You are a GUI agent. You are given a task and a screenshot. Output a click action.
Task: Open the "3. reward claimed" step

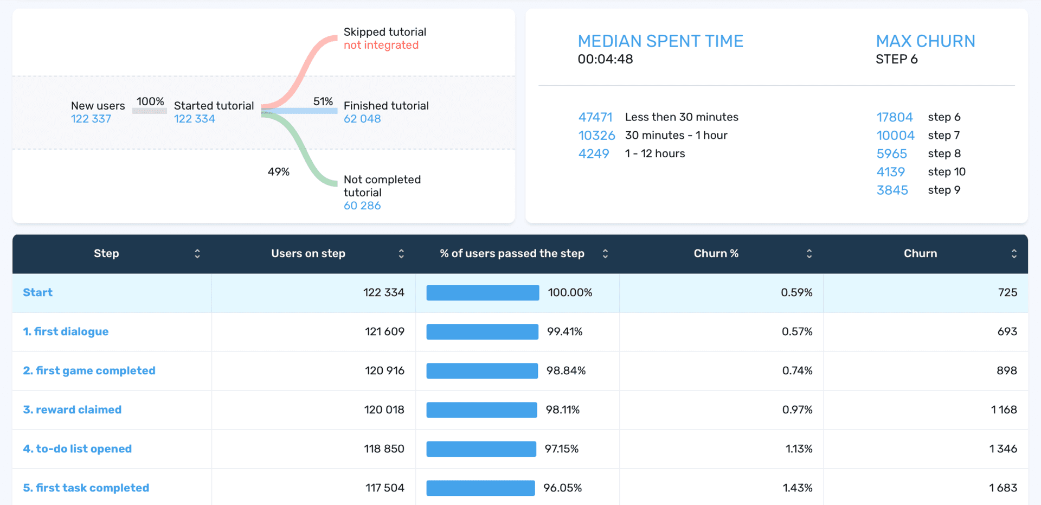72,410
